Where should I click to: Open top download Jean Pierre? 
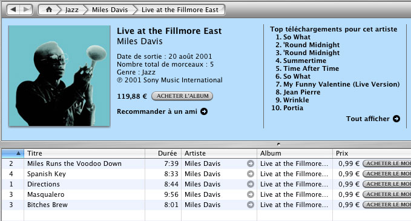301,92
